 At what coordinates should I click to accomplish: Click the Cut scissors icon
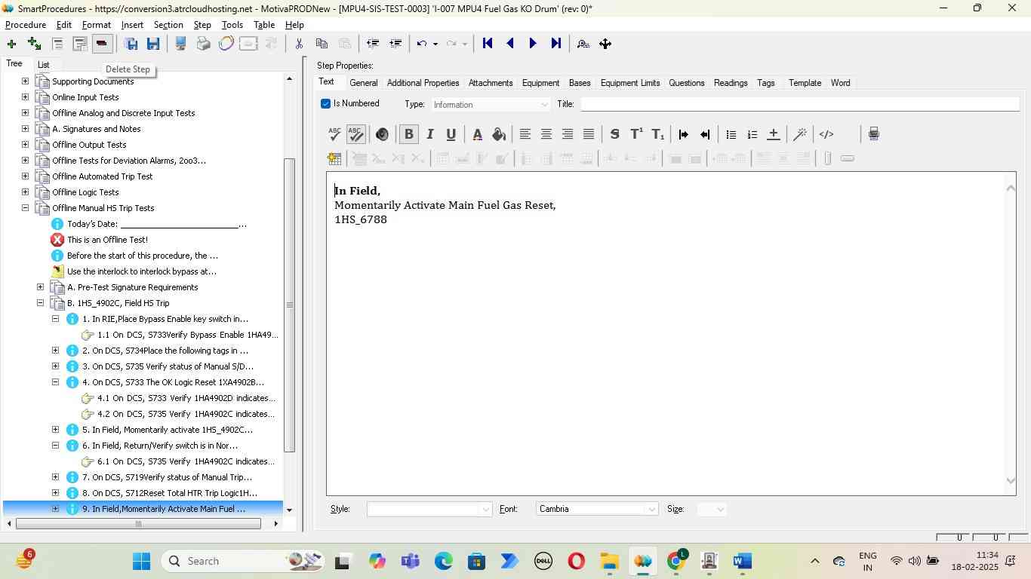point(299,44)
